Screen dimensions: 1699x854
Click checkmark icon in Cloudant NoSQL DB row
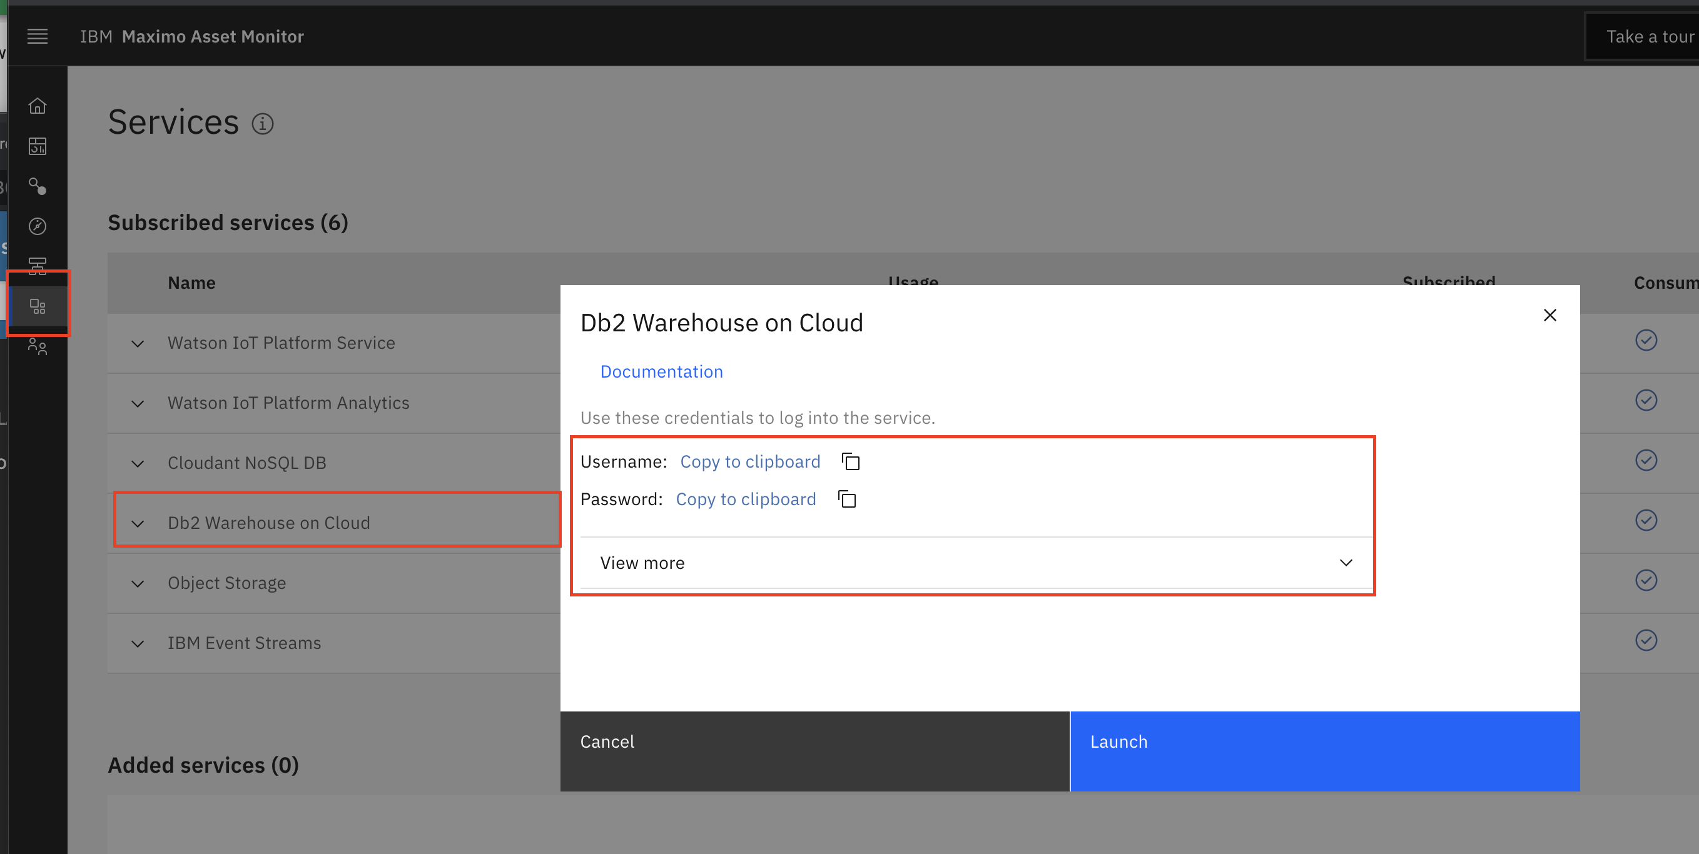click(1646, 460)
